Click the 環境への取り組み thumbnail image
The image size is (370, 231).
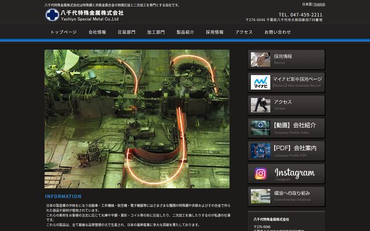pyautogui.click(x=260, y=196)
